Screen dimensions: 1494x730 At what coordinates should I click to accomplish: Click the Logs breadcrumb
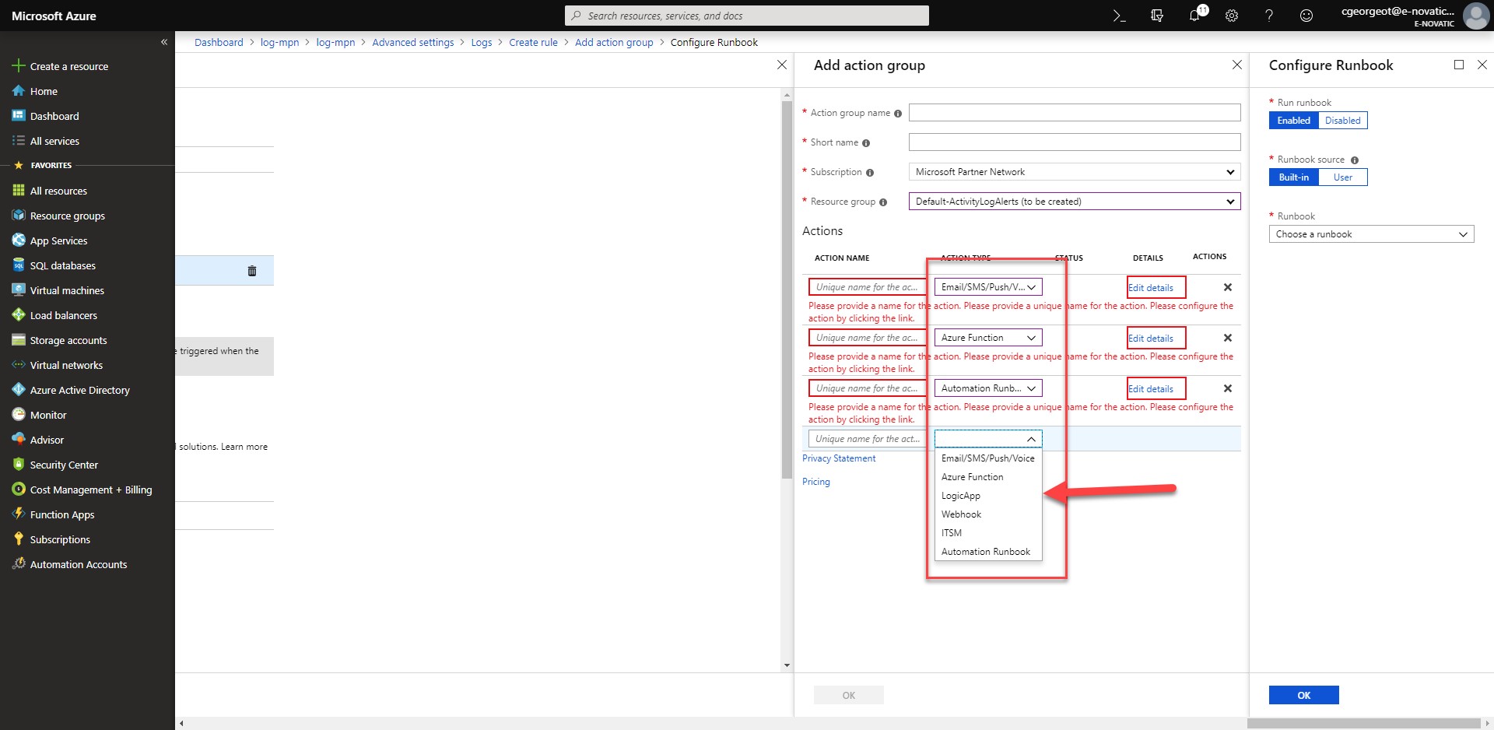[482, 43]
